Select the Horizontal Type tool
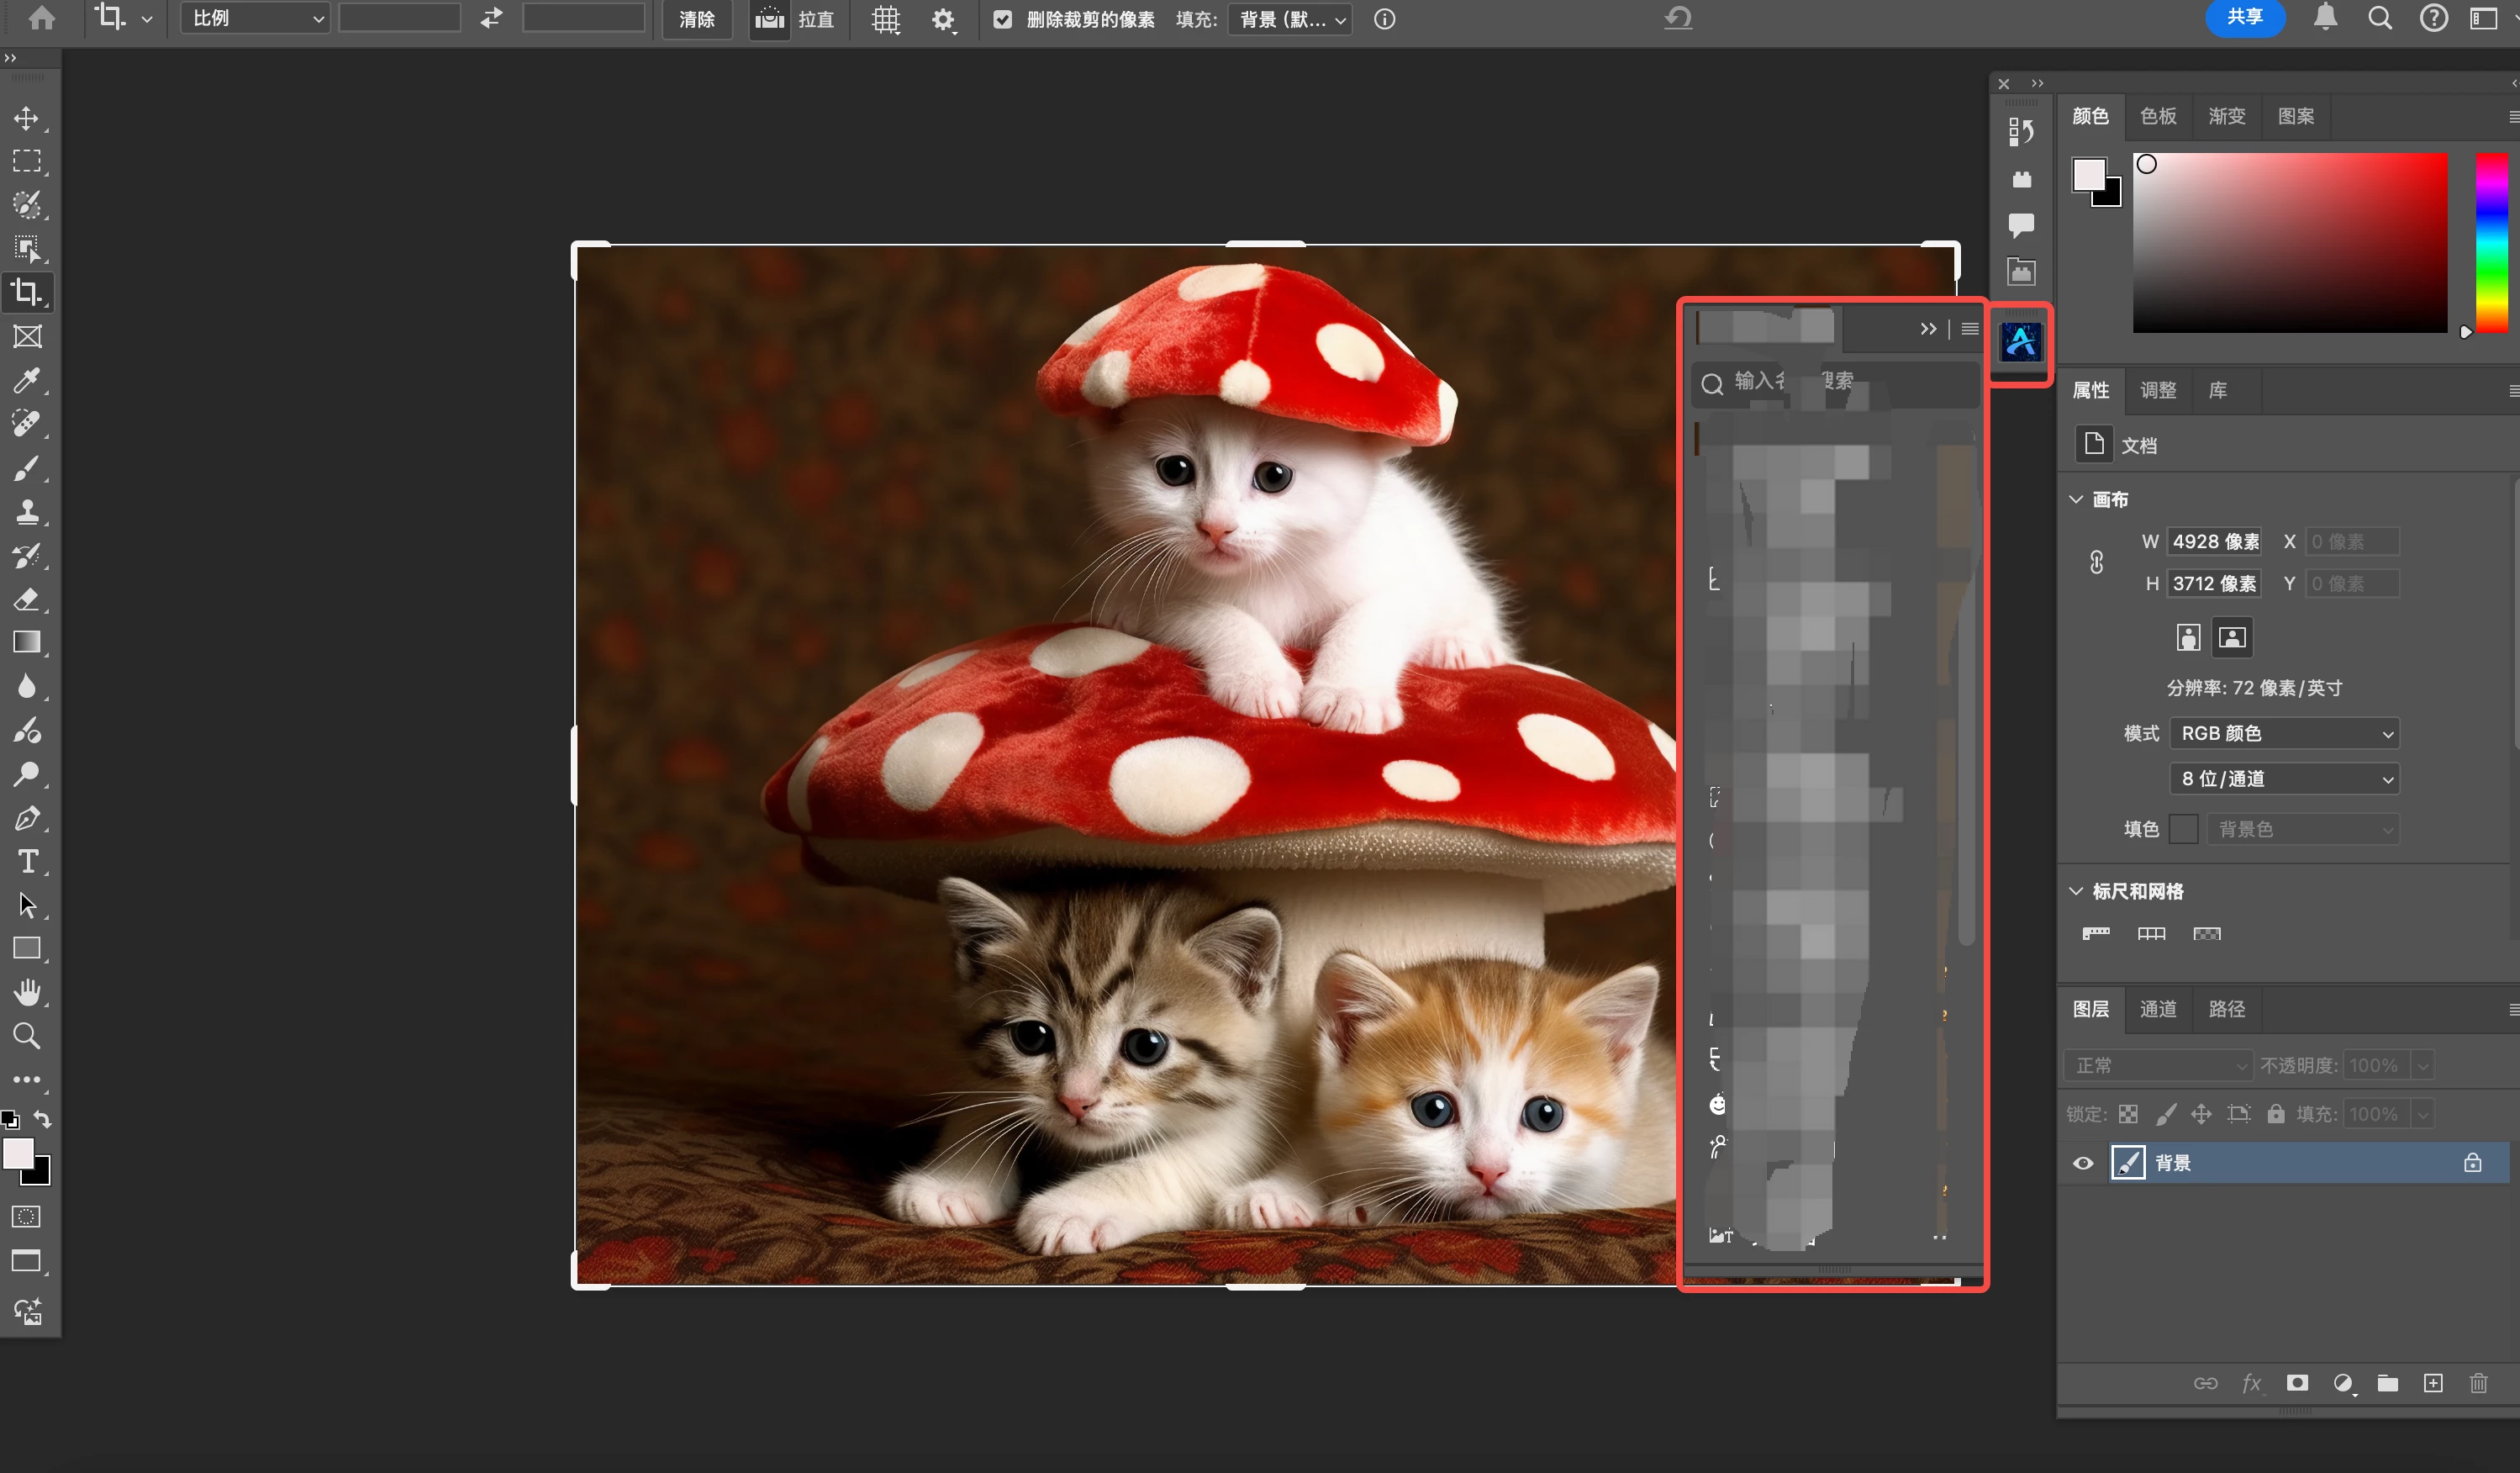Screen dimensions: 2520x1473 point(26,861)
